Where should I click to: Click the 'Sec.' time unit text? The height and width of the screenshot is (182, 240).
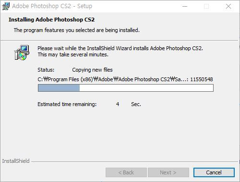[136, 104]
